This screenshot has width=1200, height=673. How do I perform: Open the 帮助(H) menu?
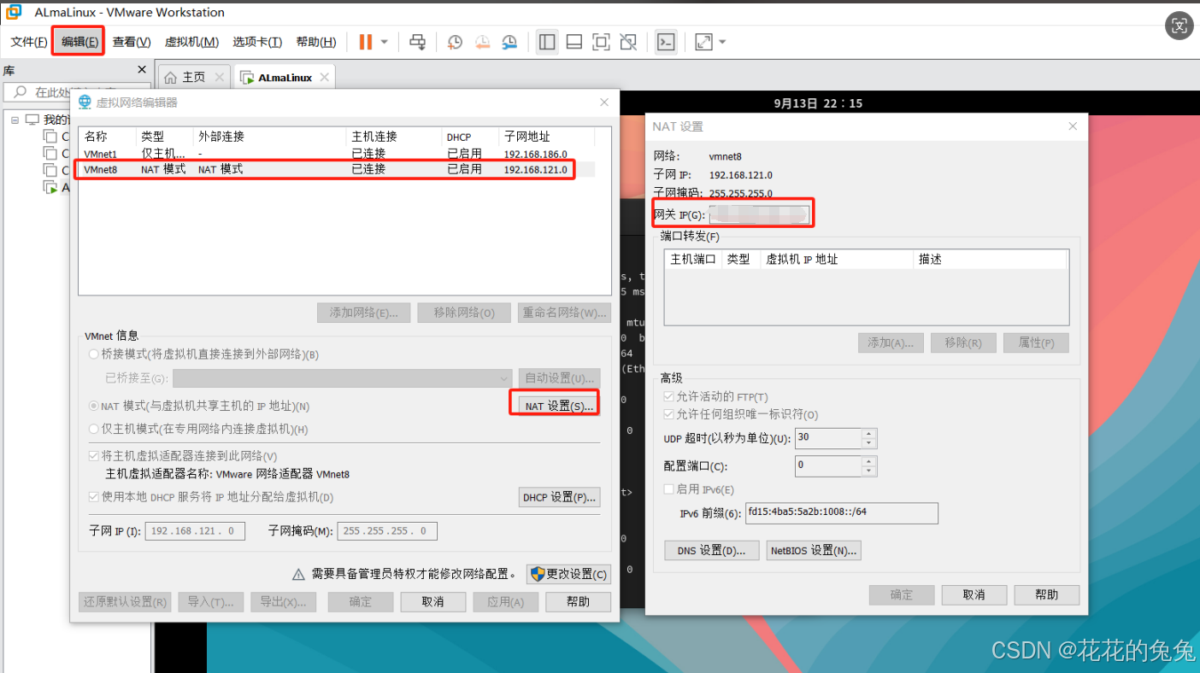coord(316,42)
